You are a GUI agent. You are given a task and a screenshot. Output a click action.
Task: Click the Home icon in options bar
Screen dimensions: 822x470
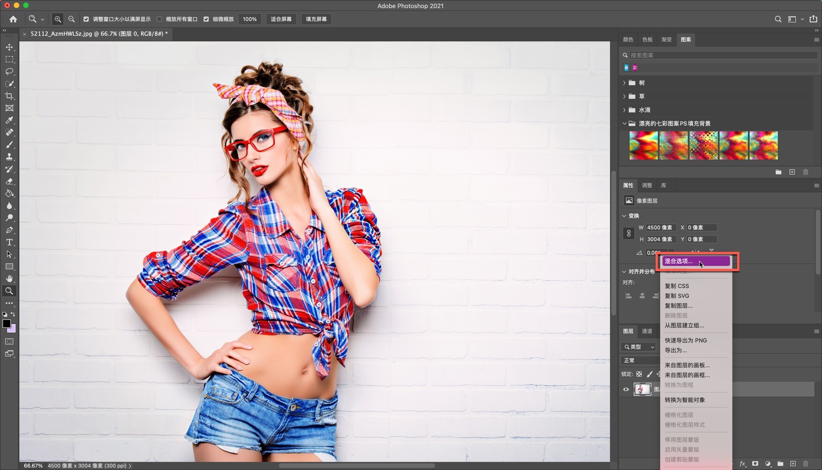point(13,19)
